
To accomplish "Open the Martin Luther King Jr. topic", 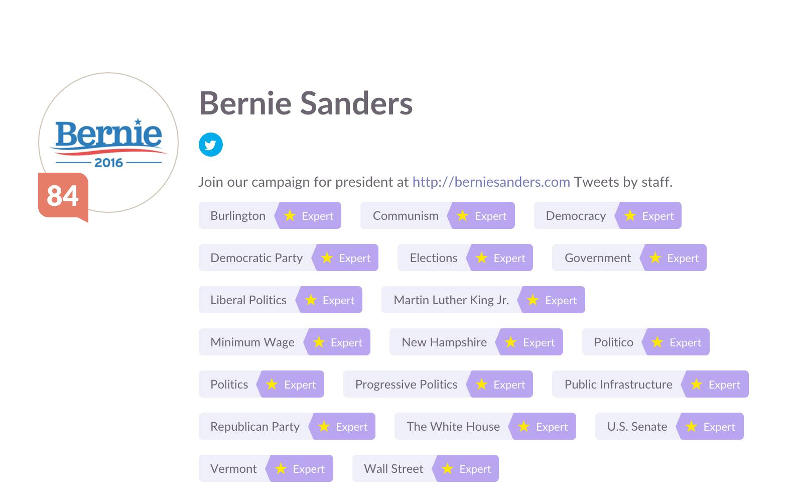I will click(x=451, y=300).
